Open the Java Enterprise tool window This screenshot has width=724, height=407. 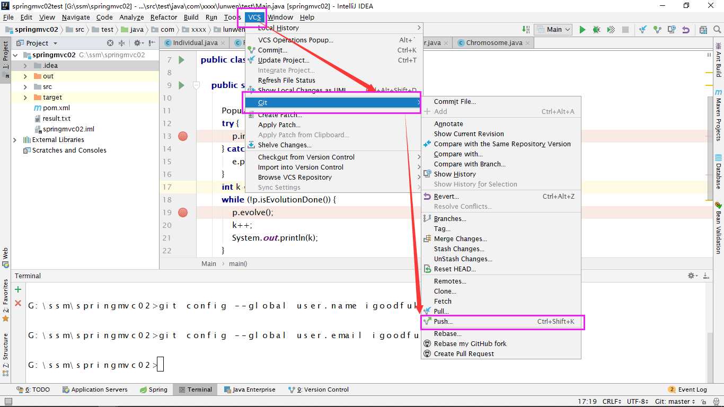tap(250, 390)
